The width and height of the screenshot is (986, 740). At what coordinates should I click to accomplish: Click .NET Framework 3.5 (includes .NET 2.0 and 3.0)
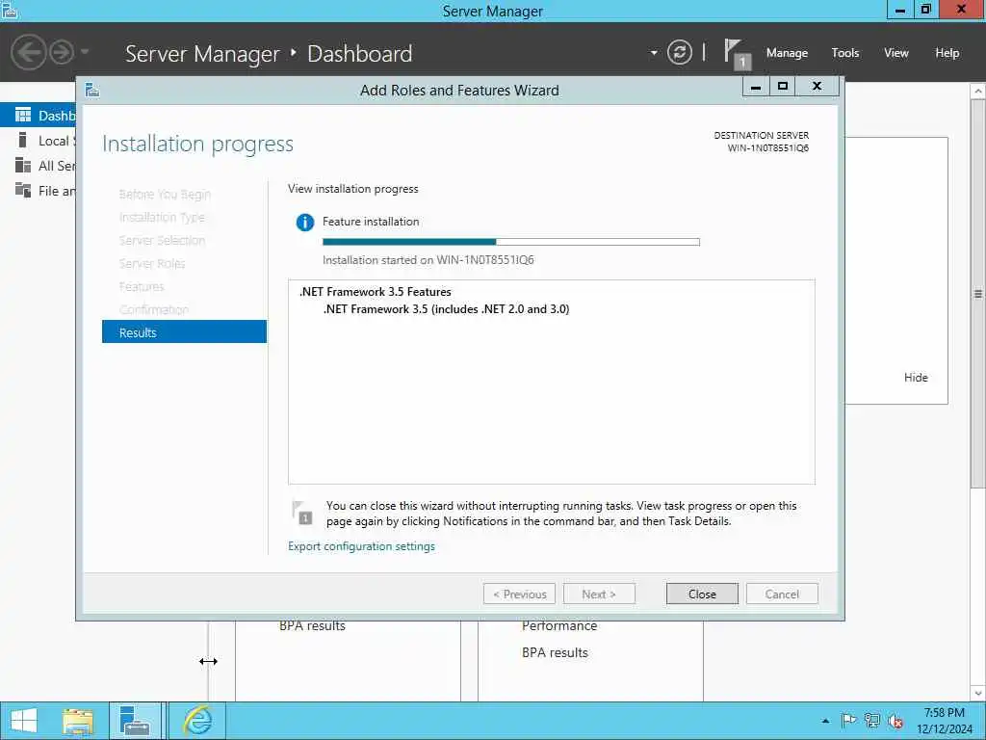[447, 309]
